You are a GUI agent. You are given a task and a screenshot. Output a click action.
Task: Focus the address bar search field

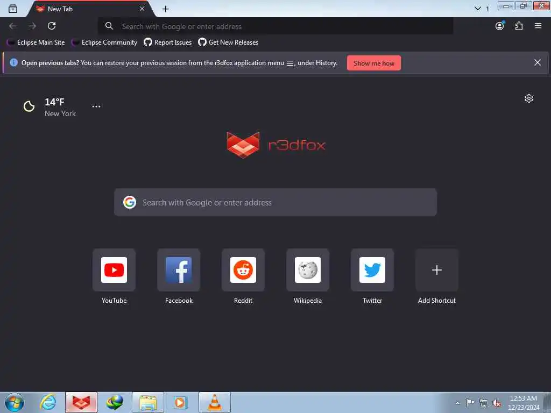275,26
